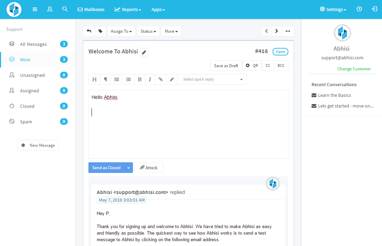Select the Unassigned folder
The width and height of the screenshot is (382, 246).
tap(38, 75)
